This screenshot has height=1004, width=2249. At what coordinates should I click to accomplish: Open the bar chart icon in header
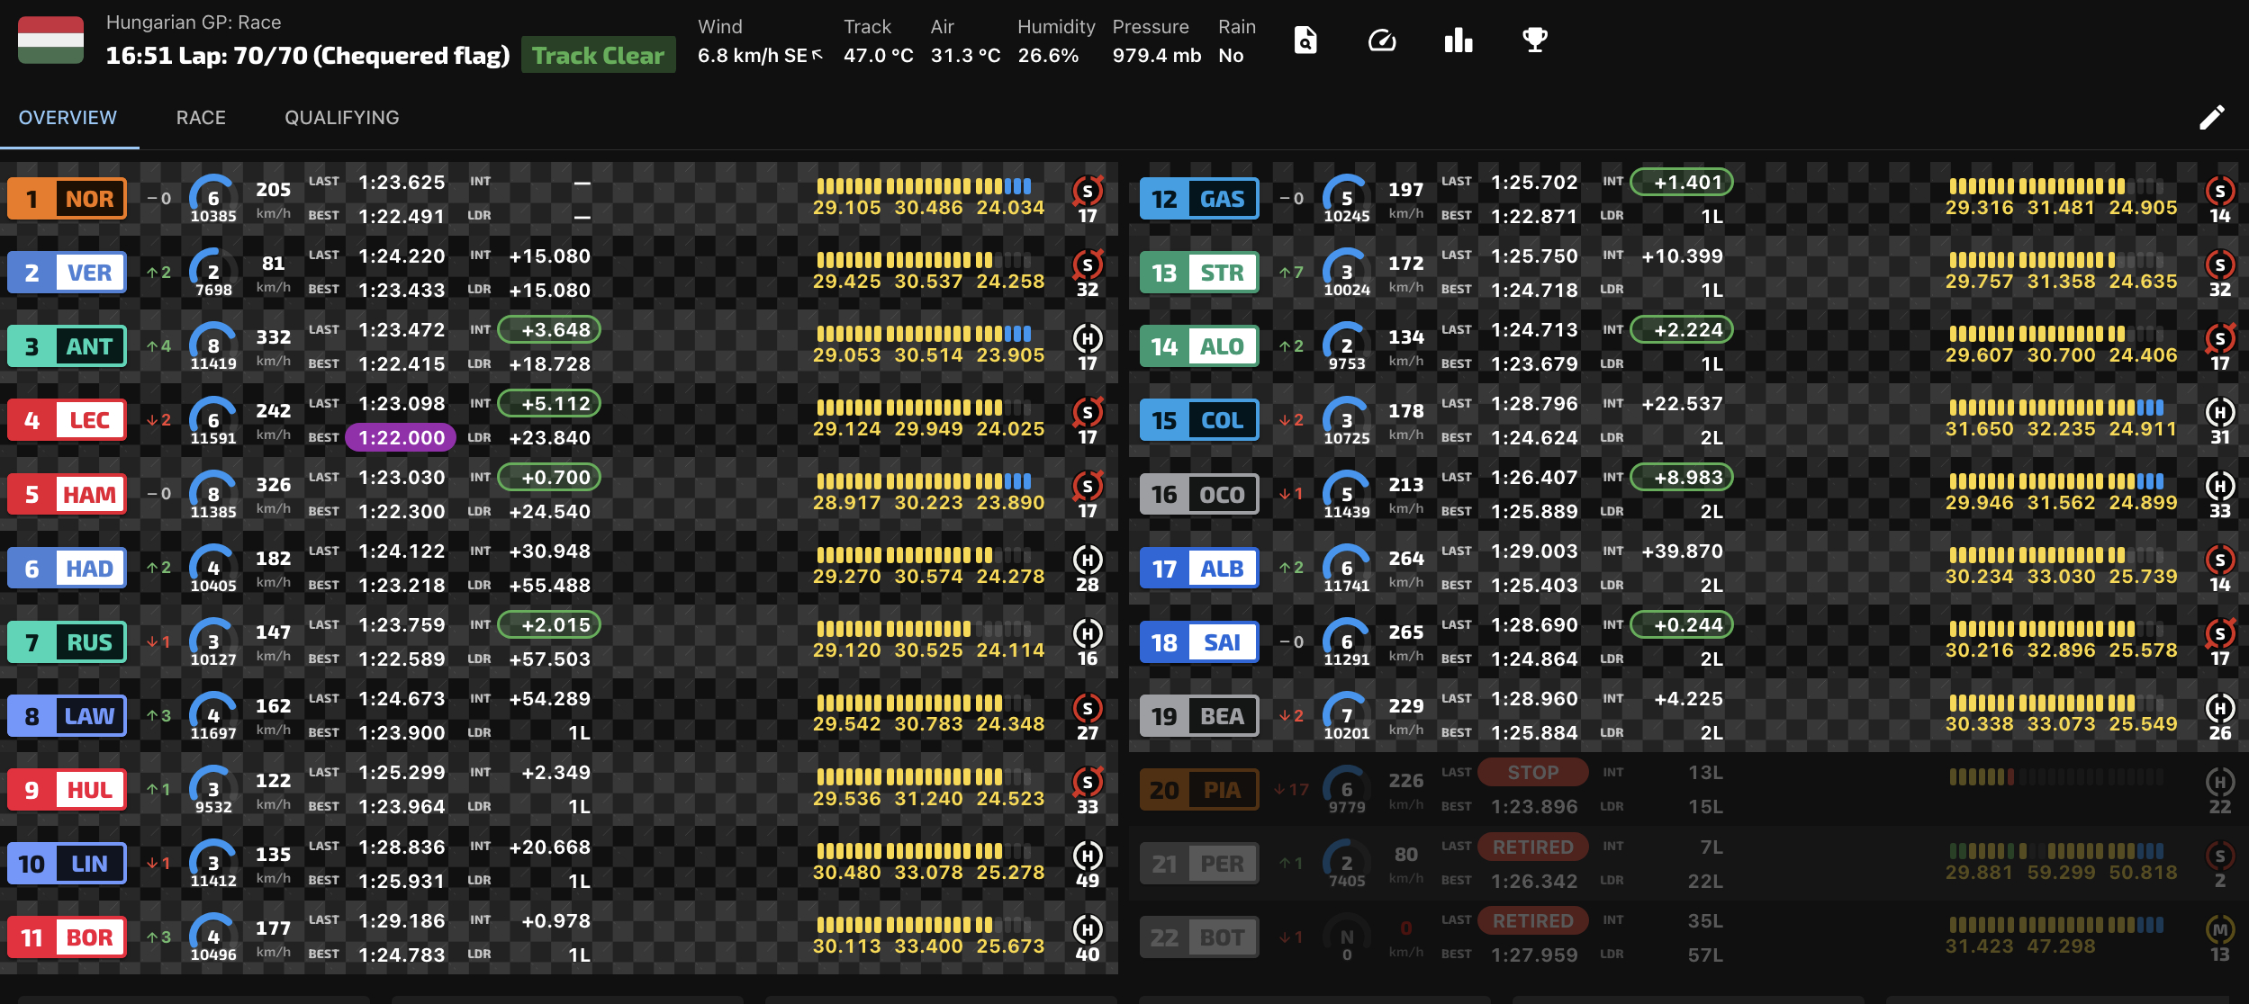click(1459, 40)
